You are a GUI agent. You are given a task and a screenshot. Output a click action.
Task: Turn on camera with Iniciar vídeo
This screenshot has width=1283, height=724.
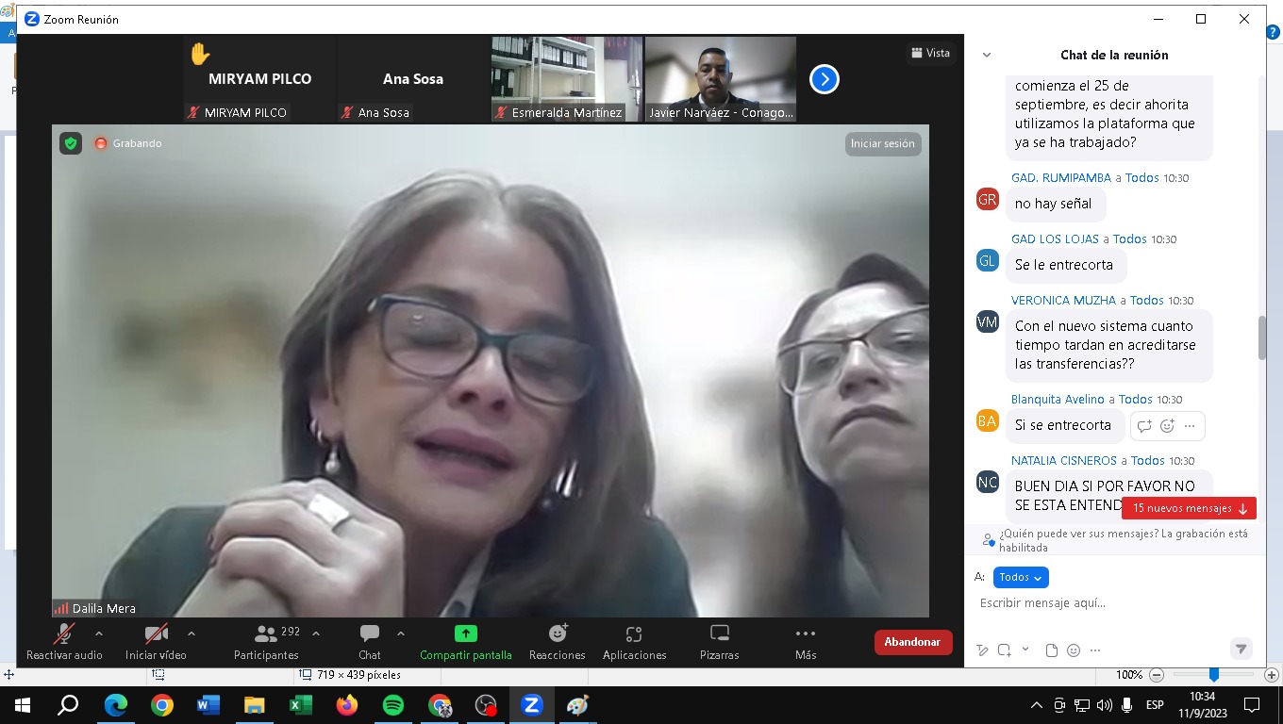click(156, 641)
